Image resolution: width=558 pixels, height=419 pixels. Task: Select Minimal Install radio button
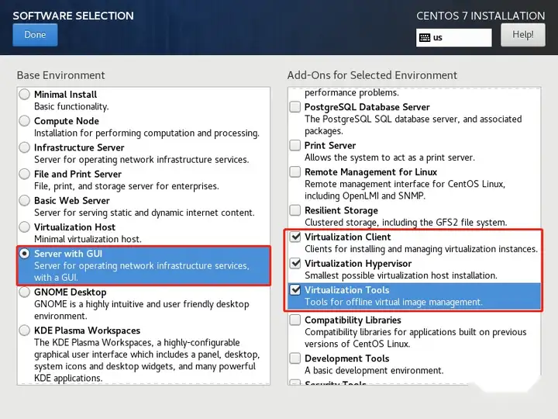25,95
